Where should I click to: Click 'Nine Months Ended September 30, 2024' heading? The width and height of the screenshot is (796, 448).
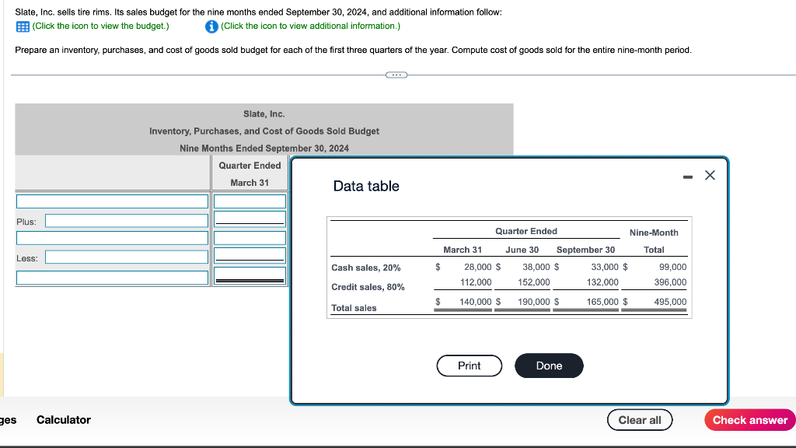pos(264,149)
